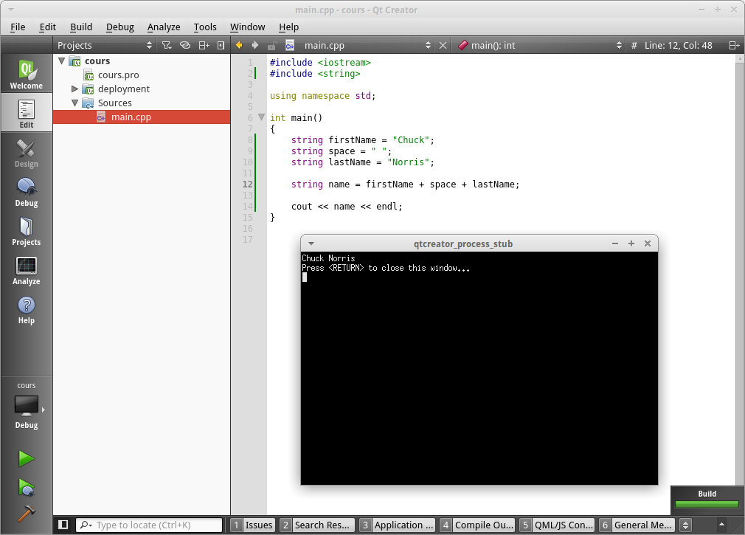The width and height of the screenshot is (745, 535).
Task: Open the Qt Creator window menu arrow
Action: [11, 10]
